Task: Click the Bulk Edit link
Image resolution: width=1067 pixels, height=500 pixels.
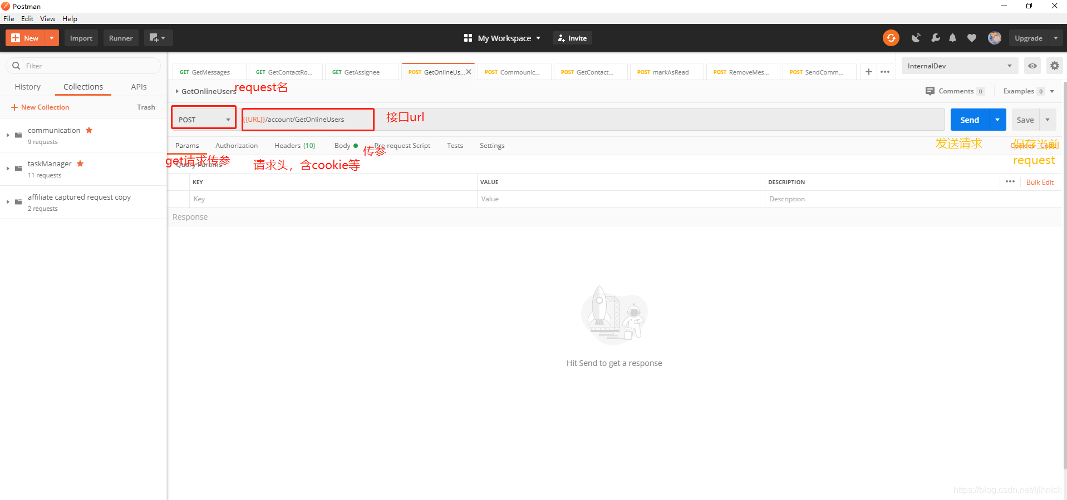Action: click(1040, 182)
